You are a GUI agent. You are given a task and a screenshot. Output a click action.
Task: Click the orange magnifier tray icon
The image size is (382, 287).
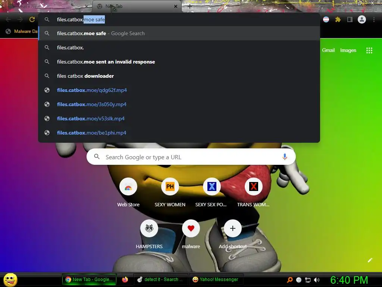pyautogui.click(x=290, y=280)
